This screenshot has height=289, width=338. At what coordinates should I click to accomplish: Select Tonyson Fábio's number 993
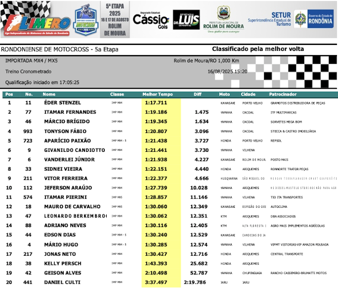tap(28, 131)
